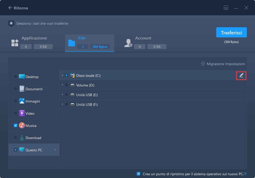
Task: Select the Musica label
Action: 31,126
